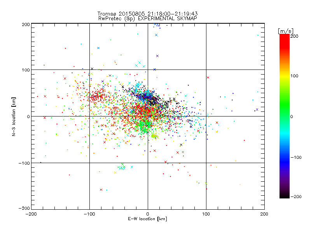
Task: Click the colorbar scale value -200
Action: pos(296,196)
